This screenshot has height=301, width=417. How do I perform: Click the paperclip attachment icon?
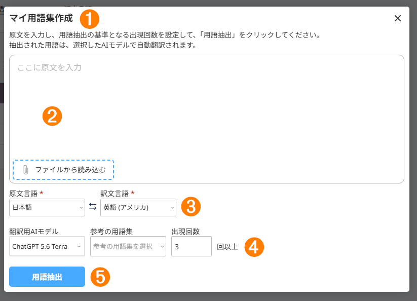pos(26,170)
